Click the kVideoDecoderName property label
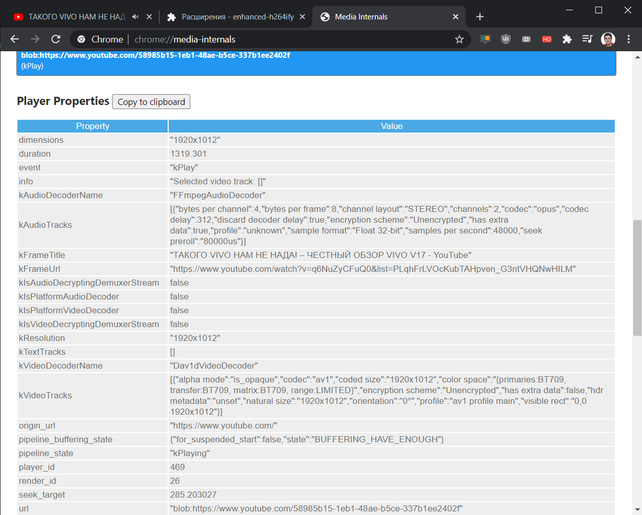This screenshot has width=642, height=515. tap(61, 366)
